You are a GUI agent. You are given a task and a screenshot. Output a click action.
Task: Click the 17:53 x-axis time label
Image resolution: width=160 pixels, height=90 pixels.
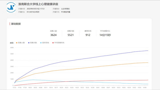tap(14, 87)
